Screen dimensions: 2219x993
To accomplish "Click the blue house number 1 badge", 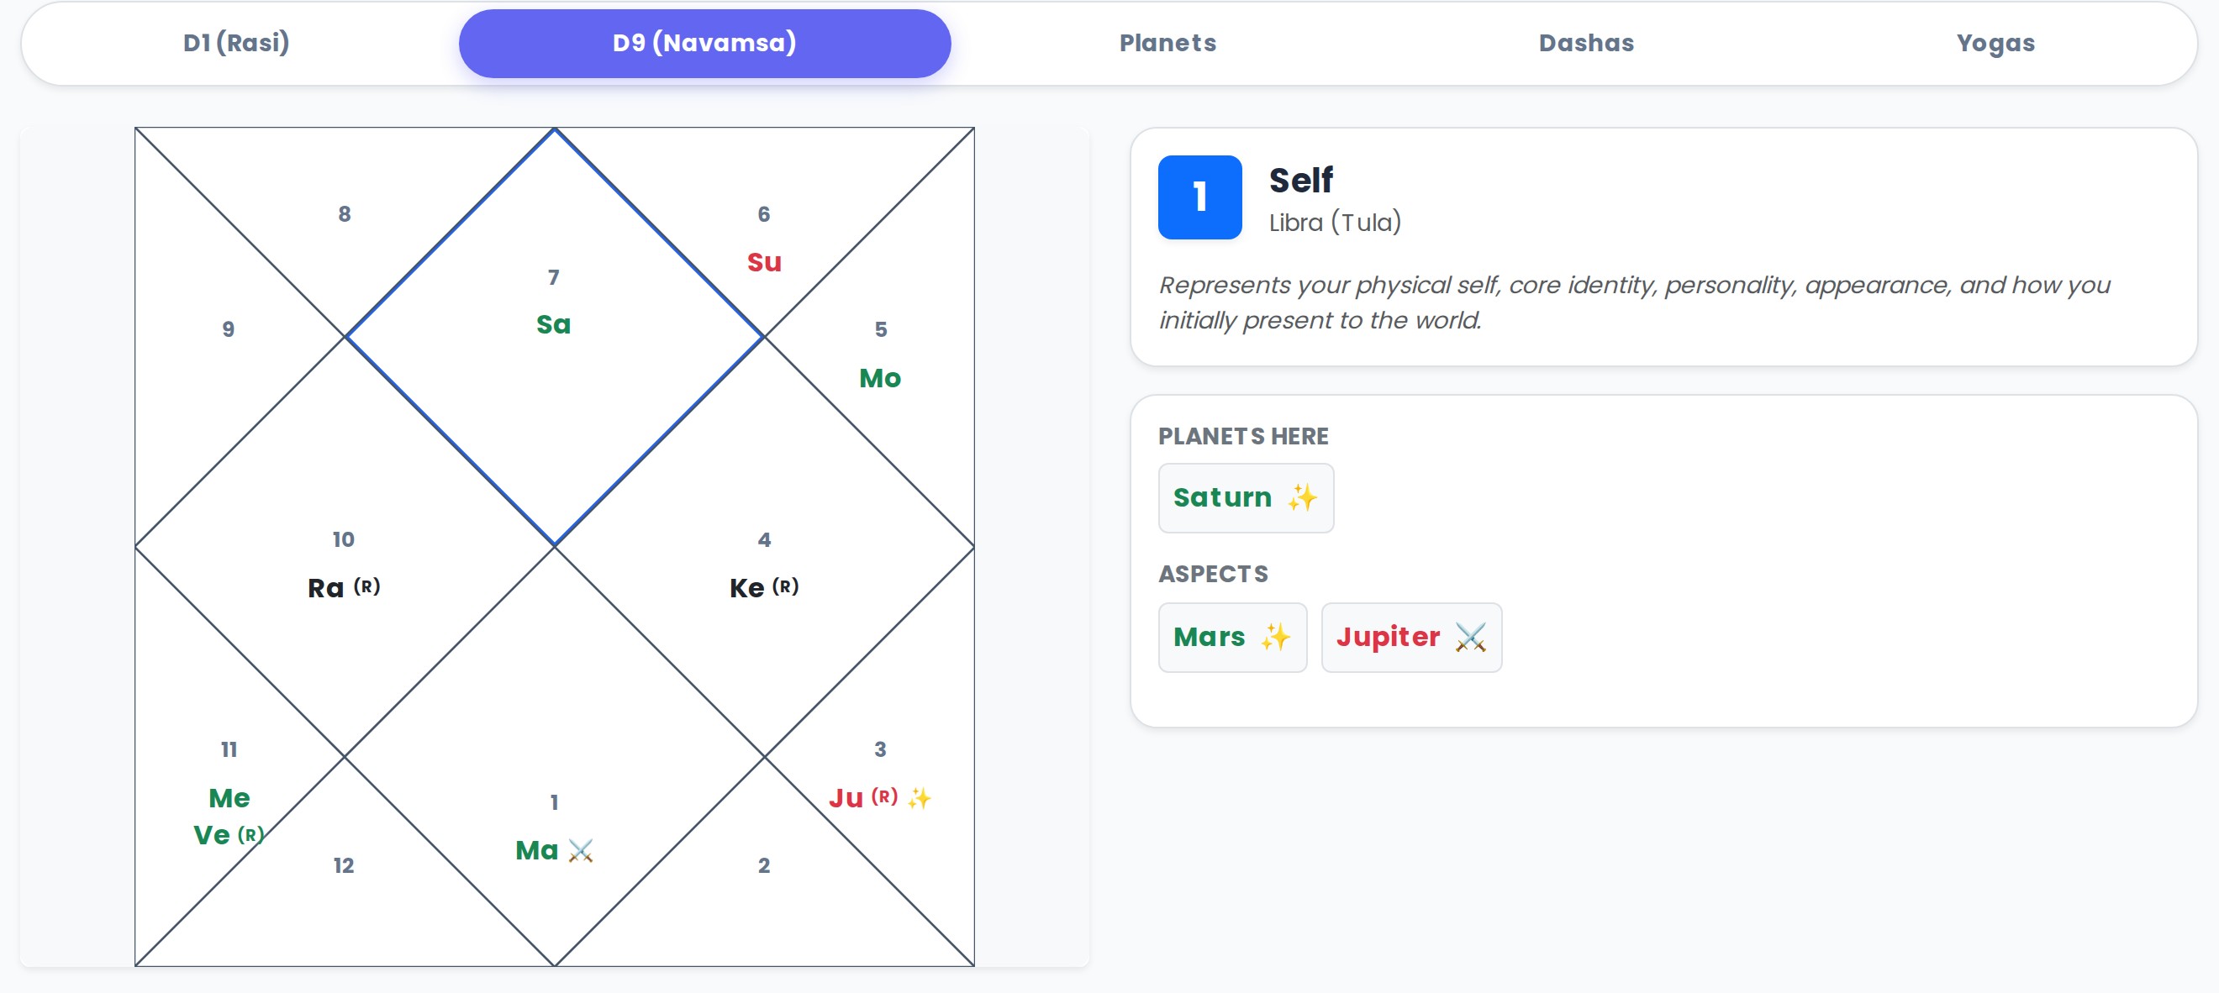I will point(1199,197).
